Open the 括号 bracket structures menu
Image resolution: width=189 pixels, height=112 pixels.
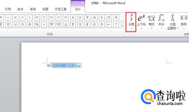click(x=184, y=22)
